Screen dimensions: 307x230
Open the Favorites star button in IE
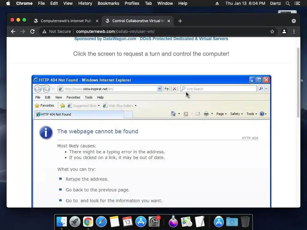pos(44,106)
